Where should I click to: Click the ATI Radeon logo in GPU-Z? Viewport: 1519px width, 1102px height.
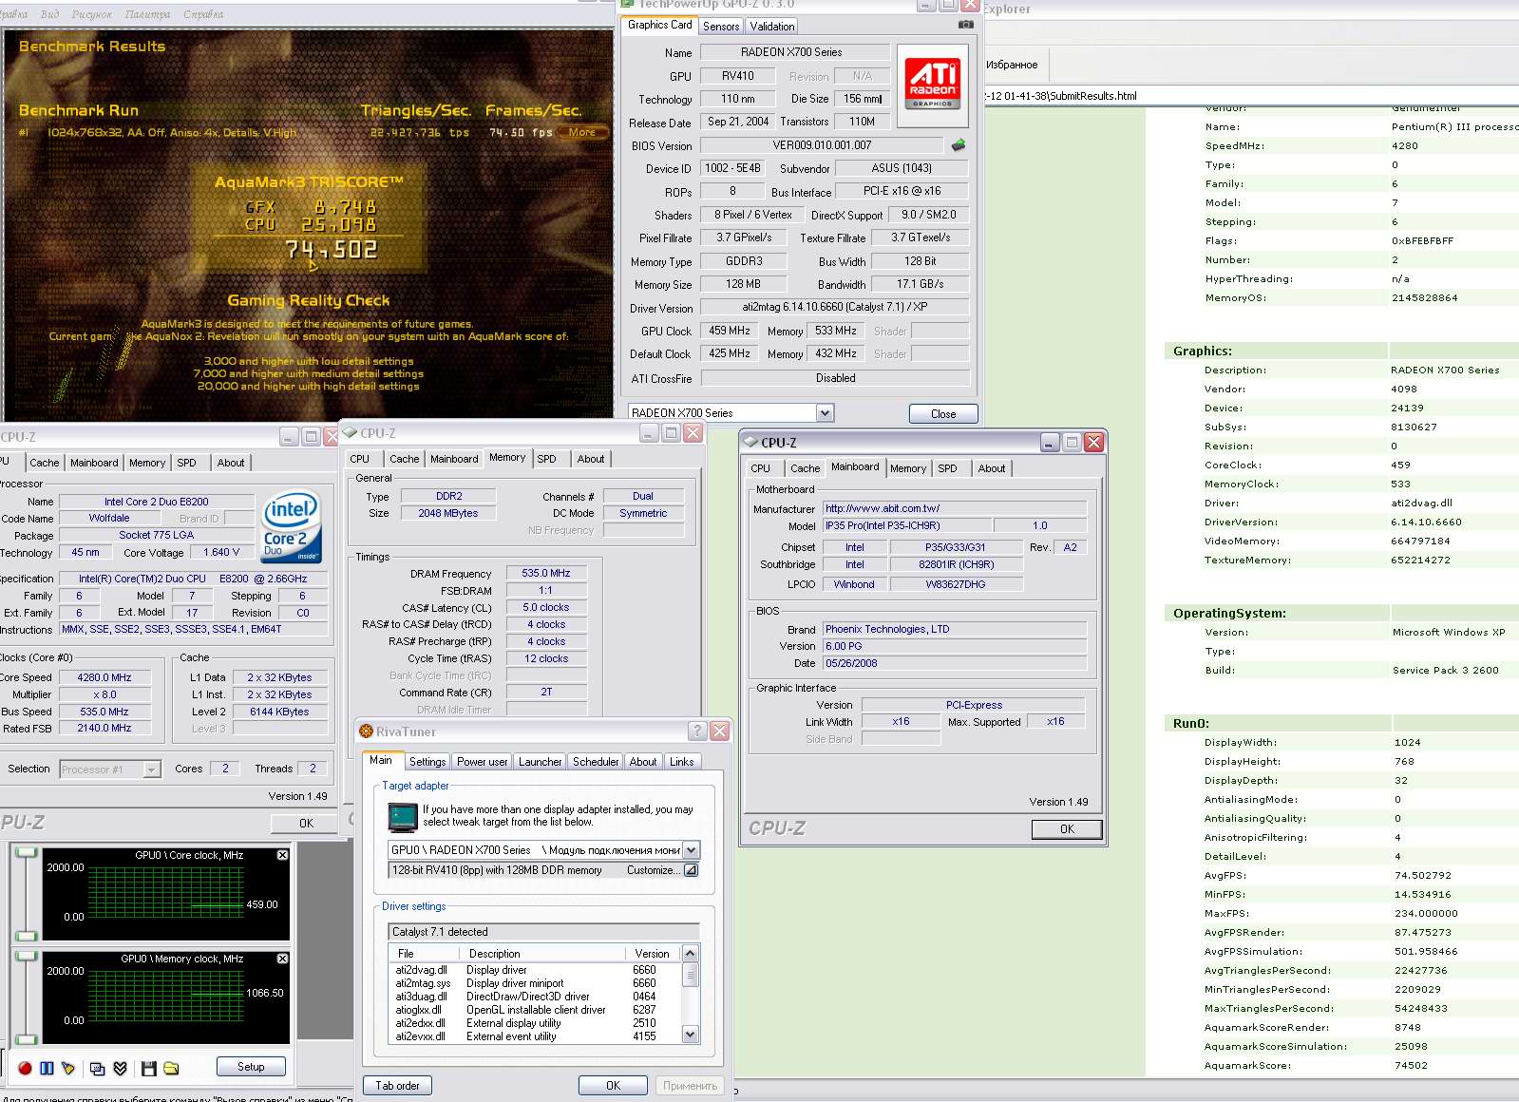click(x=932, y=84)
